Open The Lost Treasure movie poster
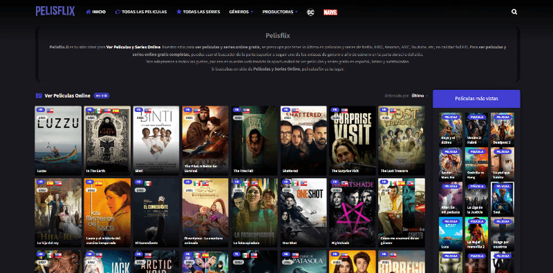The height and width of the screenshot is (273, 553). tap(402, 140)
